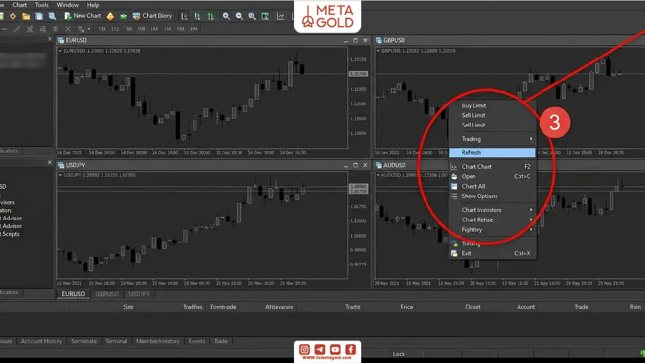Image resolution: width=645 pixels, height=363 pixels.
Task: Switch to the Account History tab
Action: tap(41, 341)
